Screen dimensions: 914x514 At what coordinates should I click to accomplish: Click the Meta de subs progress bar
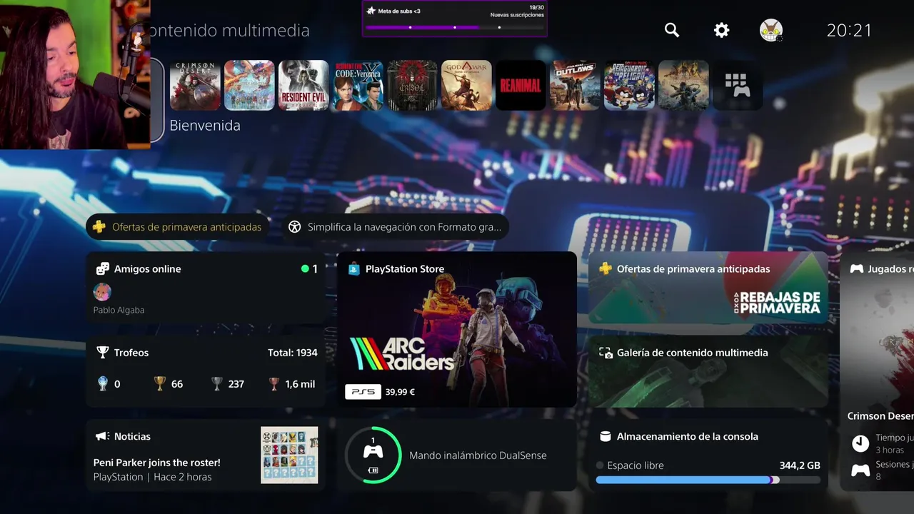[x=454, y=28]
